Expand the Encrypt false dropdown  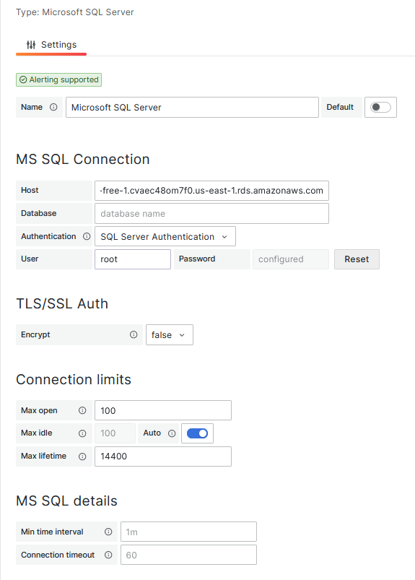[x=170, y=334]
